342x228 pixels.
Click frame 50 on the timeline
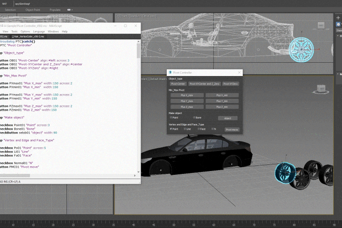click(x=174, y=225)
